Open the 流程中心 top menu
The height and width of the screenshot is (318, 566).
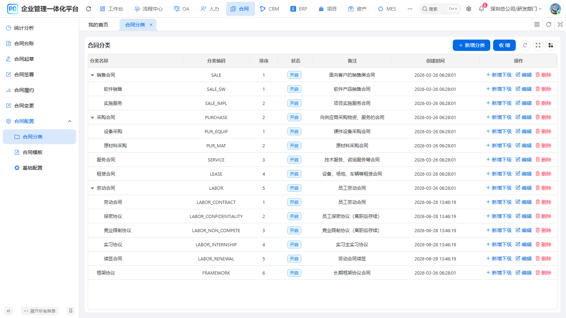(x=149, y=9)
